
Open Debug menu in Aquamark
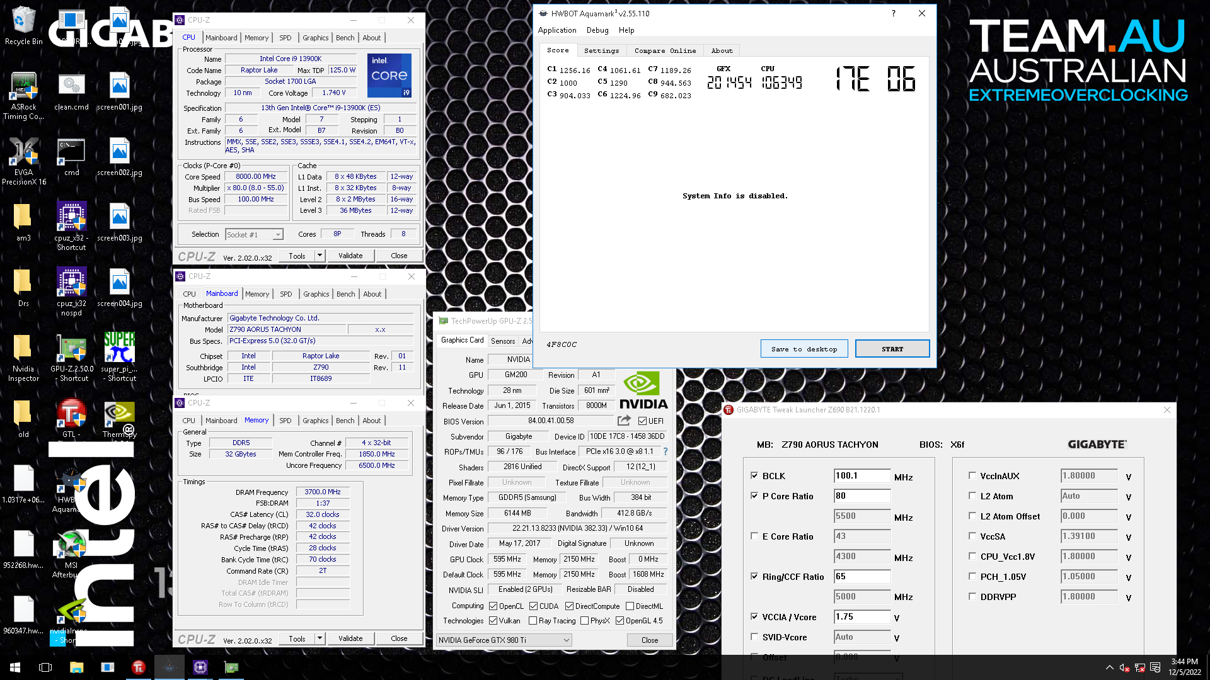(597, 30)
